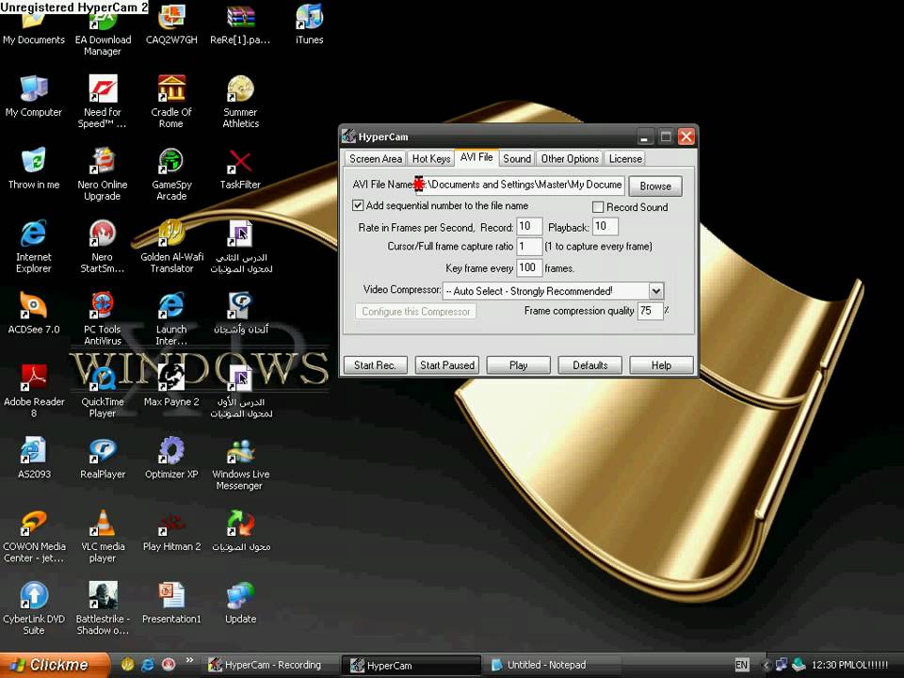Restore settings with Defaults button

(x=589, y=365)
